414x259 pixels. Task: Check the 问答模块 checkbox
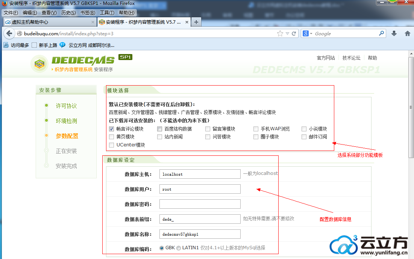(208, 137)
